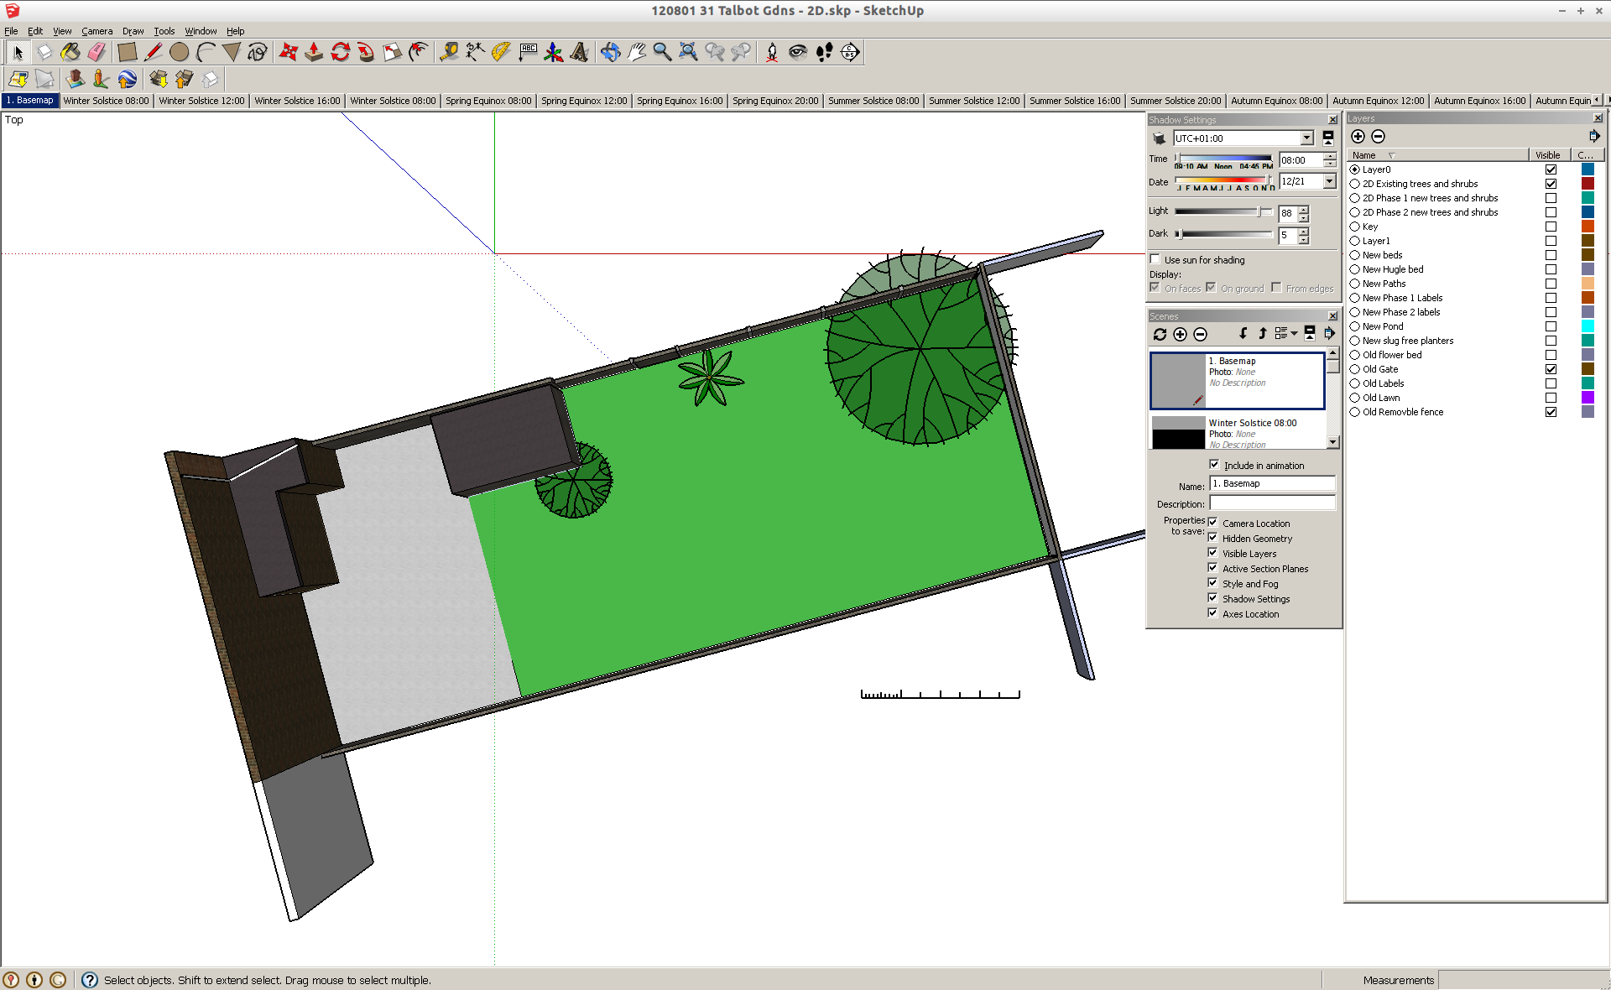Click the Zoom Extents tool
The height and width of the screenshot is (990, 1611).
click(688, 52)
